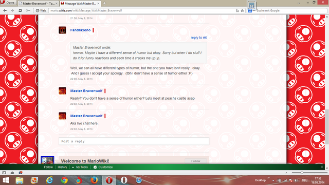Open File Explorer from the taskbar
Image resolution: width=329 pixels, height=185 pixels.
[20, 180]
